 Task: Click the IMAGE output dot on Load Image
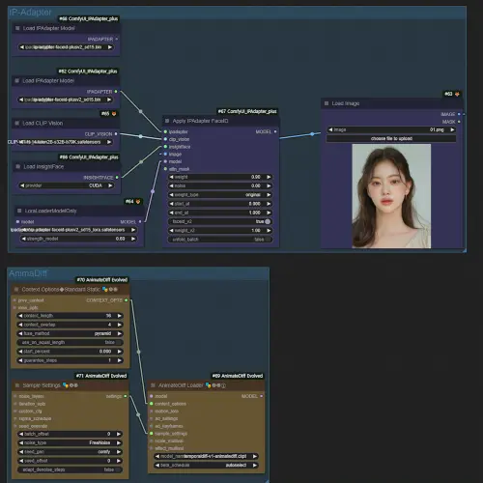tap(459, 114)
